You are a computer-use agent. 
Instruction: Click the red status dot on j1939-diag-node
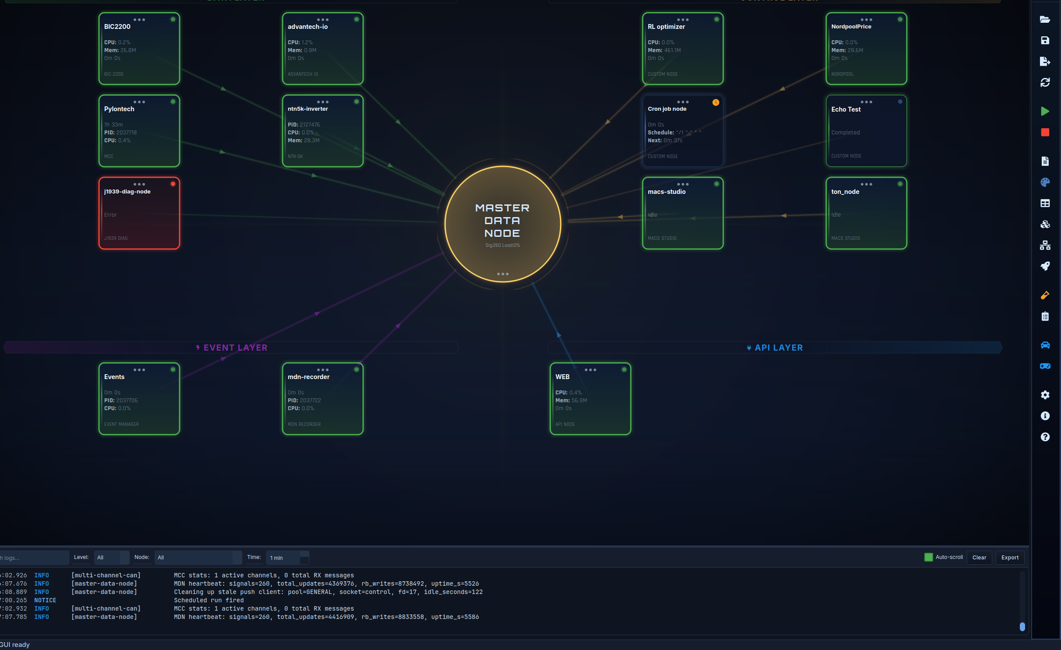click(x=173, y=184)
